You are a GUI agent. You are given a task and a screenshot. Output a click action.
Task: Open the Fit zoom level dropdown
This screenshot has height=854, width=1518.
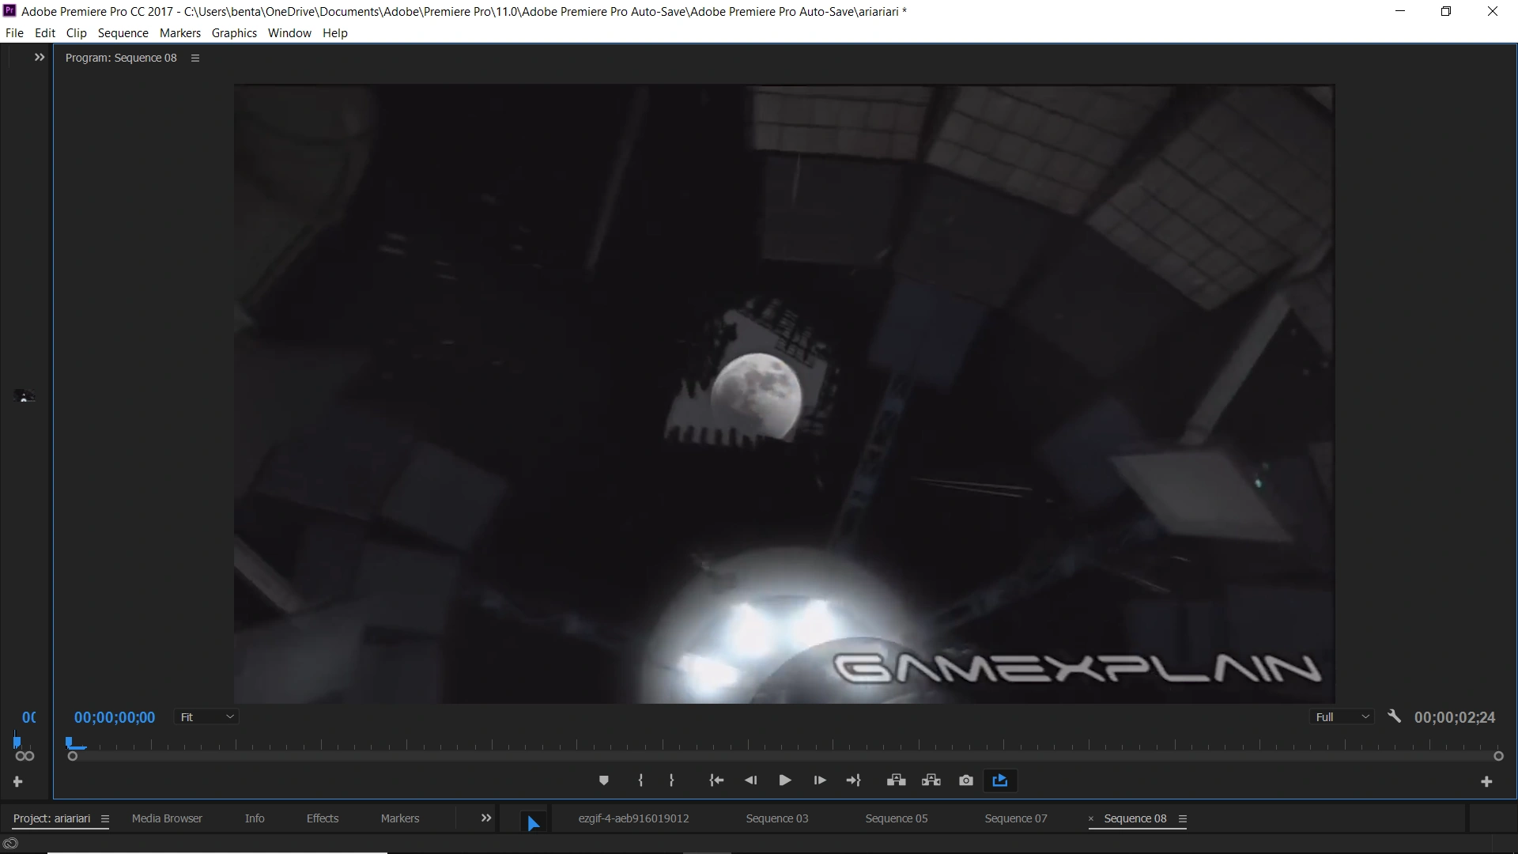pyautogui.click(x=206, y=717)
